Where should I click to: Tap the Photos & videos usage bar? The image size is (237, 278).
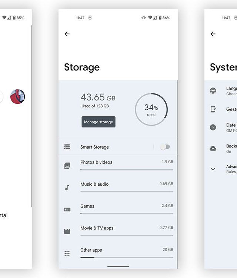click(127, 170)
